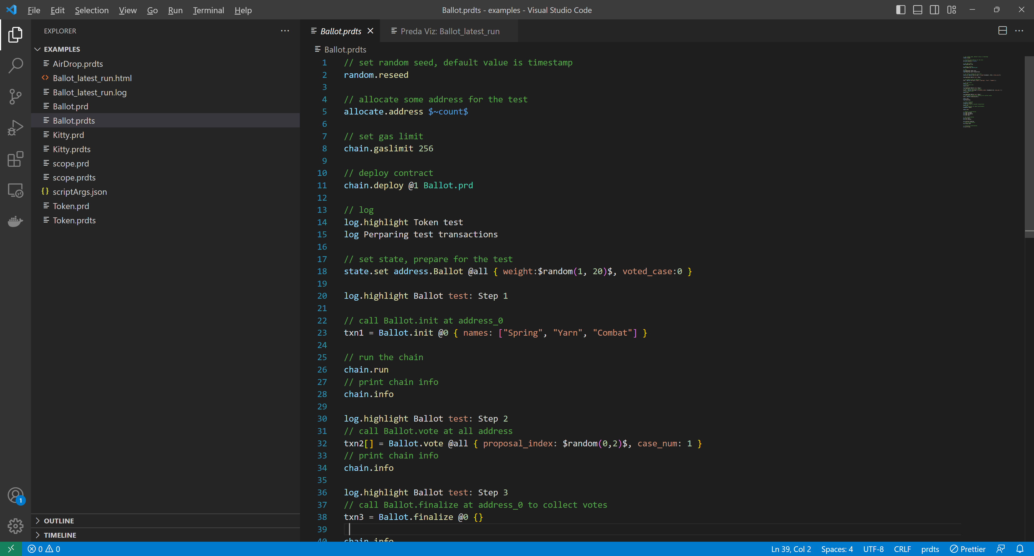Screen dimensions: 1034x556
Task: Click the remote window status bar icon
Action: (11, 549)
